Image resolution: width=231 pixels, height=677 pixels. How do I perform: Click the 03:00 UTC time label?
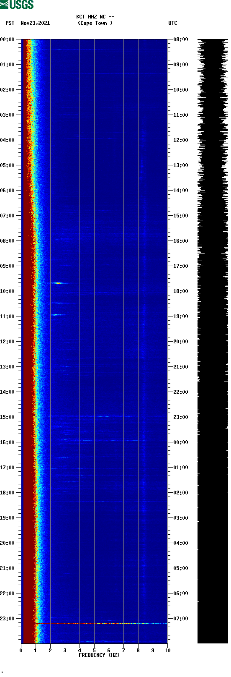180,518
